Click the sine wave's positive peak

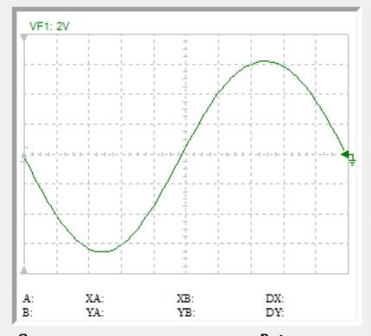[265, 61]
